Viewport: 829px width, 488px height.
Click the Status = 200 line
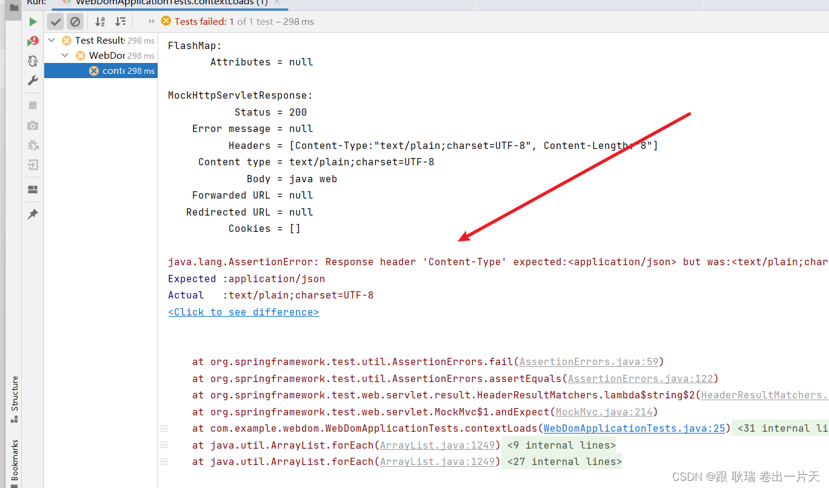click(271, 113)
